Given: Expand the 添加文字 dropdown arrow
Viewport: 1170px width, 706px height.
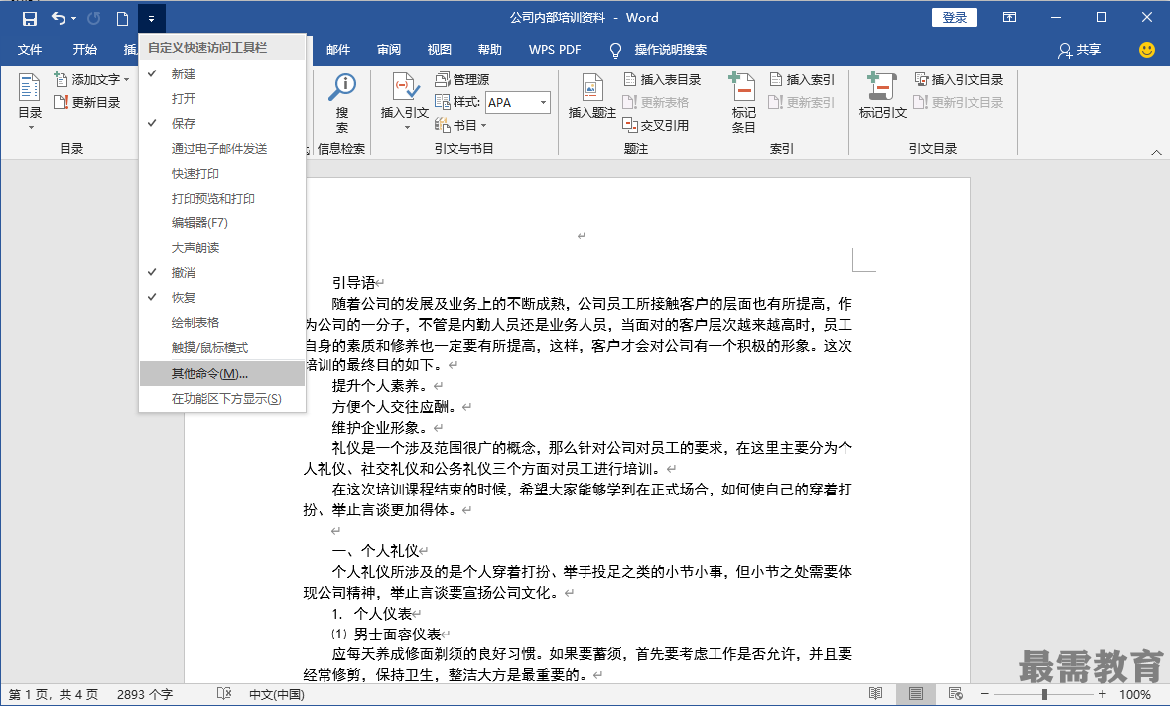Looking at the screenshot, I should 127,79.
